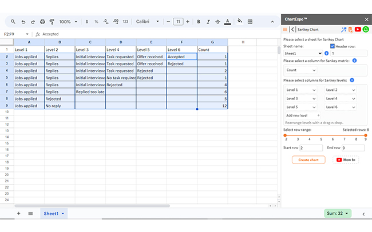Click the horizontal scrollbar of the sheet
This screenshot has height=232, width=372.
[x=92, y=206]
